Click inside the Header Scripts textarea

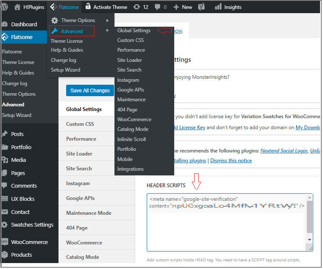226,222
